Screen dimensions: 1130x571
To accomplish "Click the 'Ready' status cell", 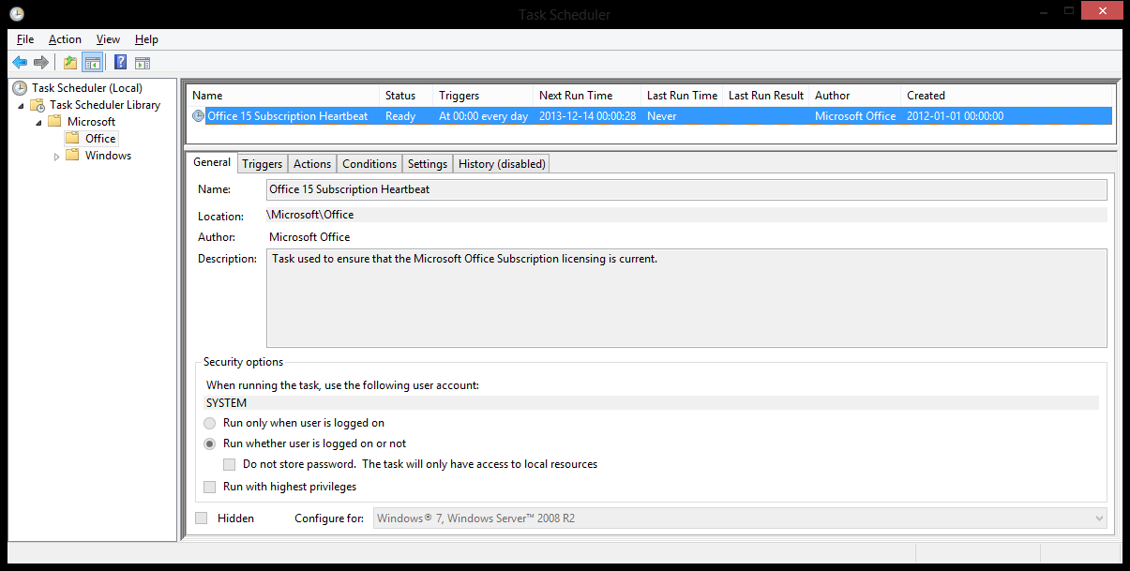I will [x=400, y=116].
